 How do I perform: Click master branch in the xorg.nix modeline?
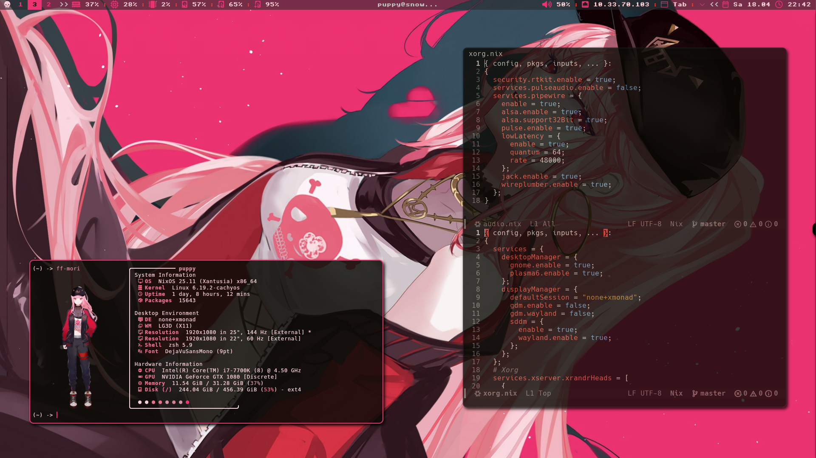pyautogui.click(x=713, y=393)
